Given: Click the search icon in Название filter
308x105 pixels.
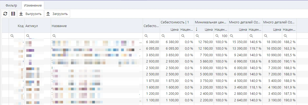Looking at the screenshot, I should point(54,36).
